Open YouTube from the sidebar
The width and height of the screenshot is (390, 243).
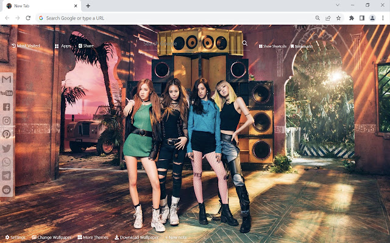(x=7, y=93)
